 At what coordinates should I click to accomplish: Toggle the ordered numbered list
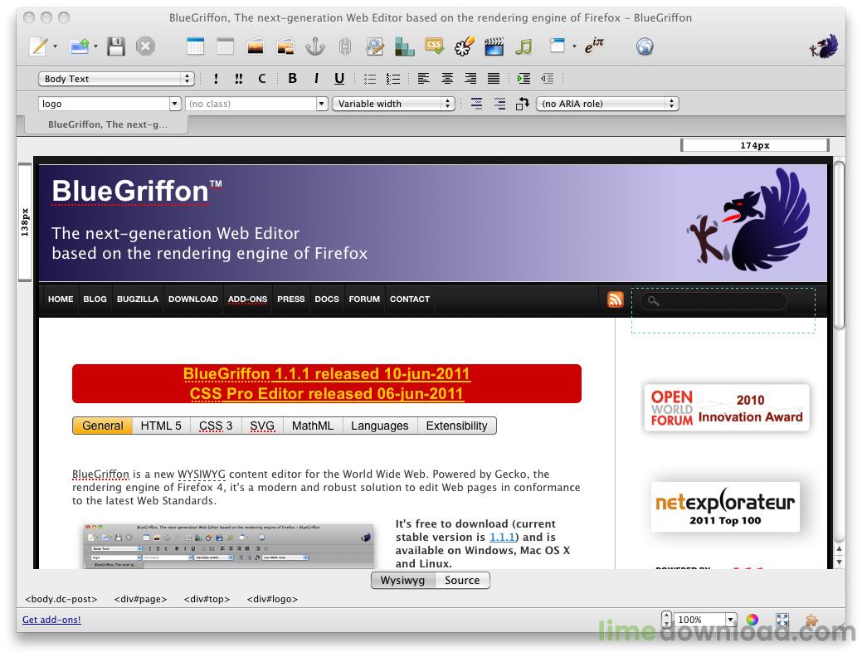(x=392, y=79)
